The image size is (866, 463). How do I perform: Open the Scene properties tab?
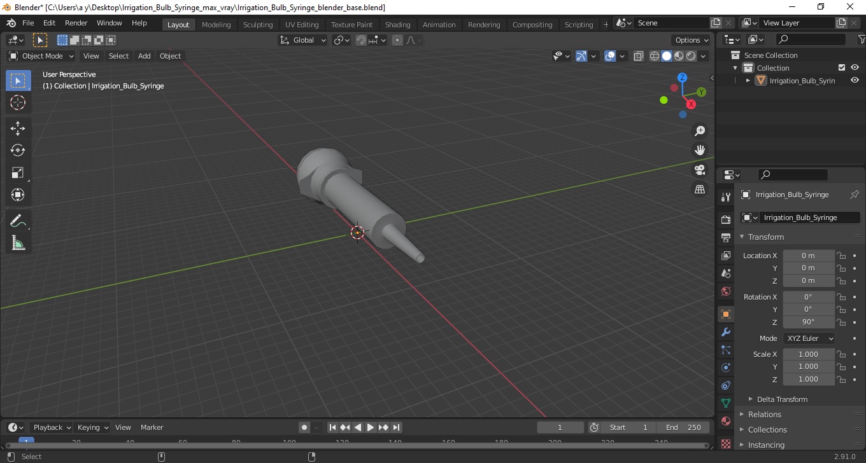tap(725, 273)
